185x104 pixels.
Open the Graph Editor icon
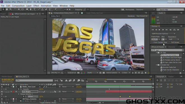pos(83,81)
